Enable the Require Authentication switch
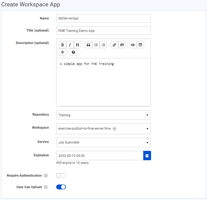 (x=61, y=175)
